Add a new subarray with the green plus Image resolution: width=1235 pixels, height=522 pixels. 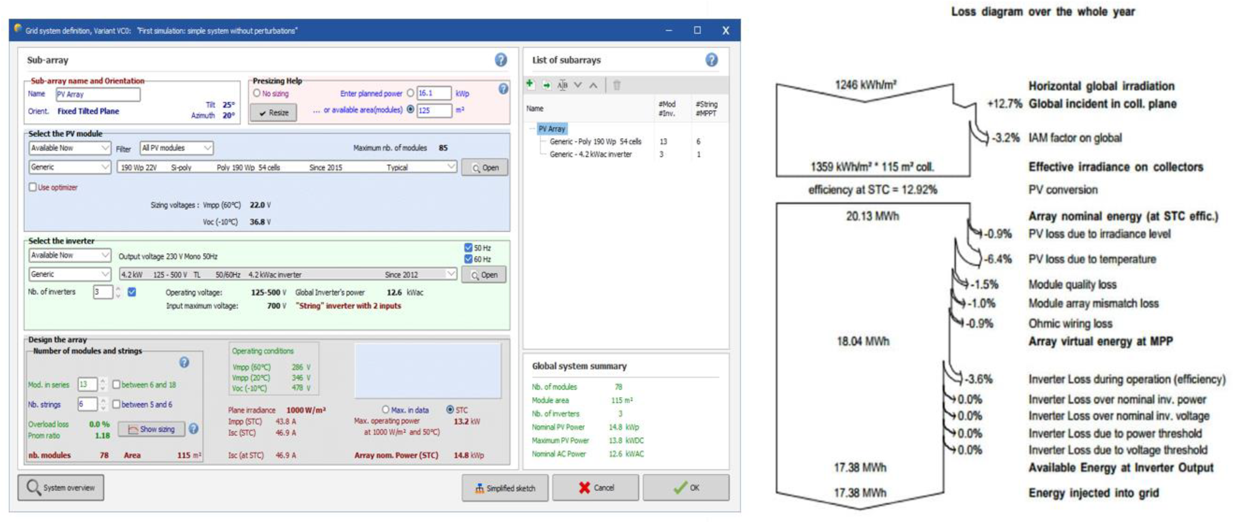(x=530, y=84)
